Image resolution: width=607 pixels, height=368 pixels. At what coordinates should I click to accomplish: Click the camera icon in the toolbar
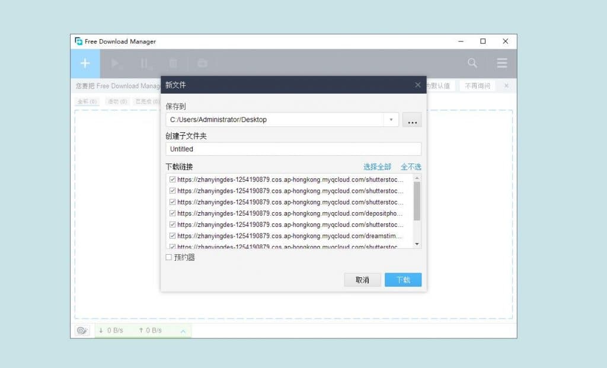[202, 63]
